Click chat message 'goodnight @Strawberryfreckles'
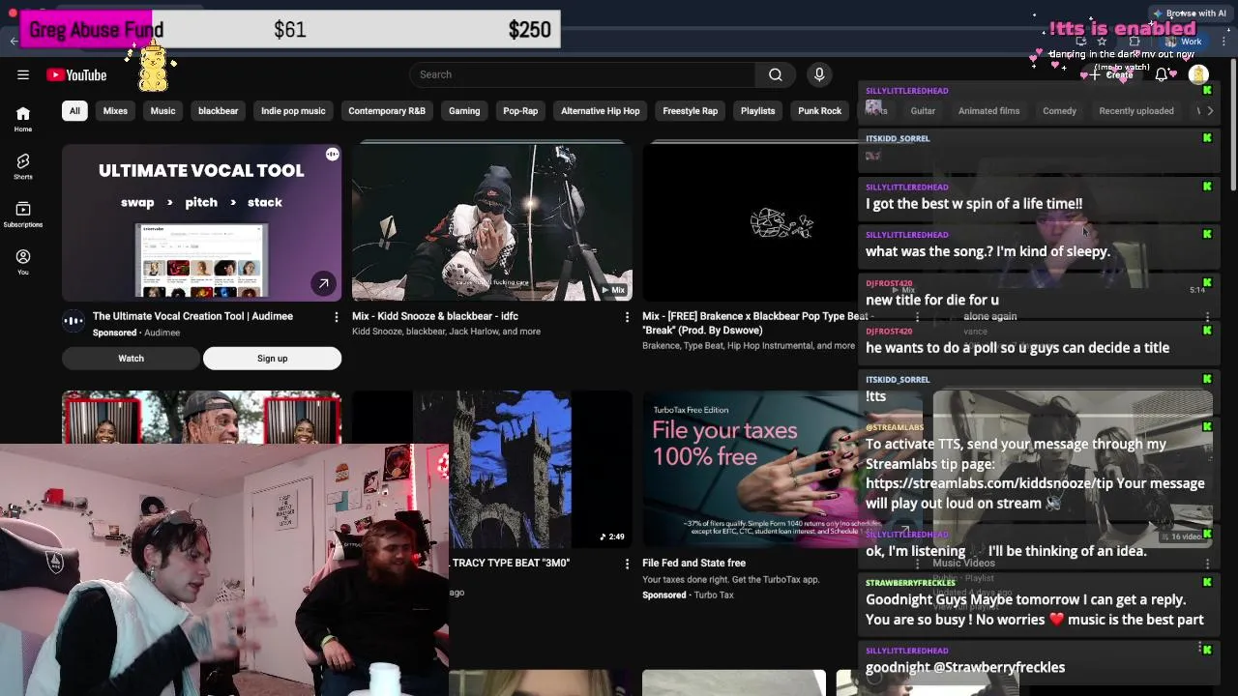The width and height of the screenshot is (1238, 696). pos(965,668)
